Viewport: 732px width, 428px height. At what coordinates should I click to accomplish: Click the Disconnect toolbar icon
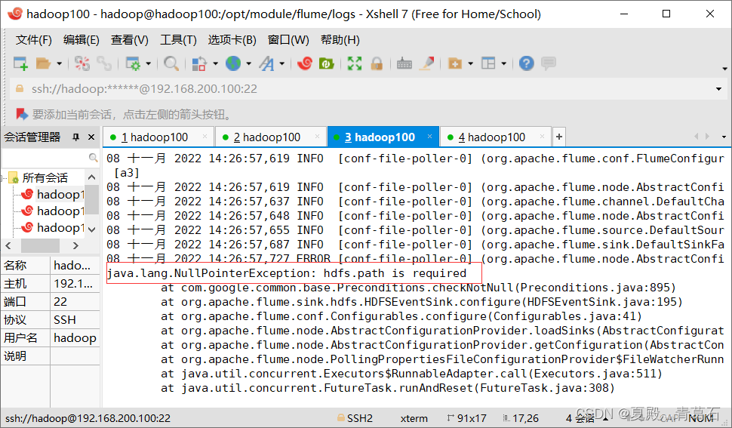click(x=82, y=63)
